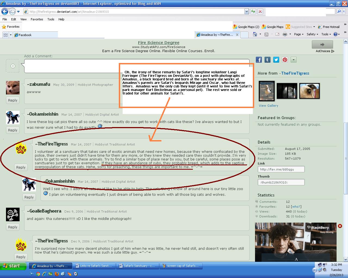
Task: Expand the more share options dropdown
Action: pyautogui.click(x=293, y=60)
